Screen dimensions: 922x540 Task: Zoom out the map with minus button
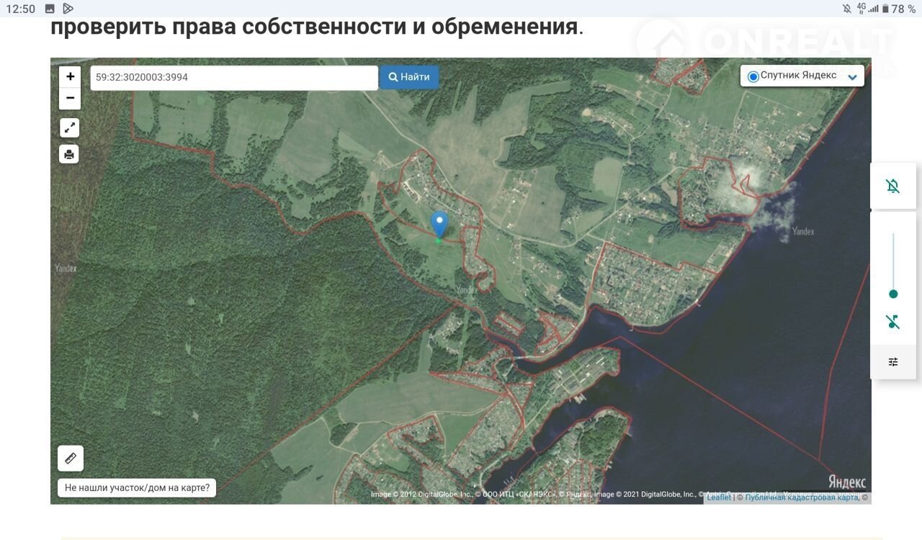point(70,98)
